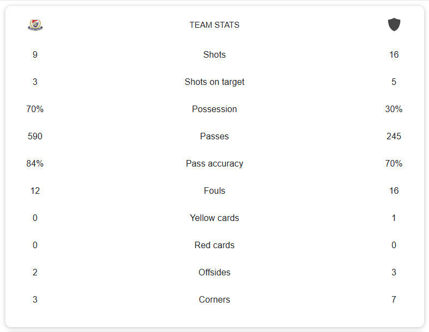The image size is (429, 332).
Task: Click the home team 84% pass accuracy
Action: (35, 163)
